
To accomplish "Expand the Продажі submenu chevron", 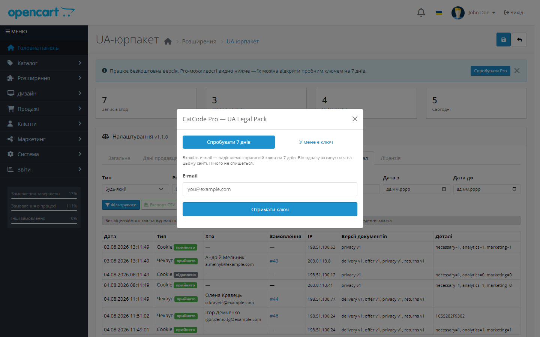I will coord(80,109).
